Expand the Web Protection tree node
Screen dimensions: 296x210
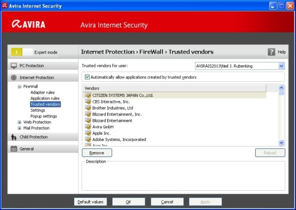point(19,122)
